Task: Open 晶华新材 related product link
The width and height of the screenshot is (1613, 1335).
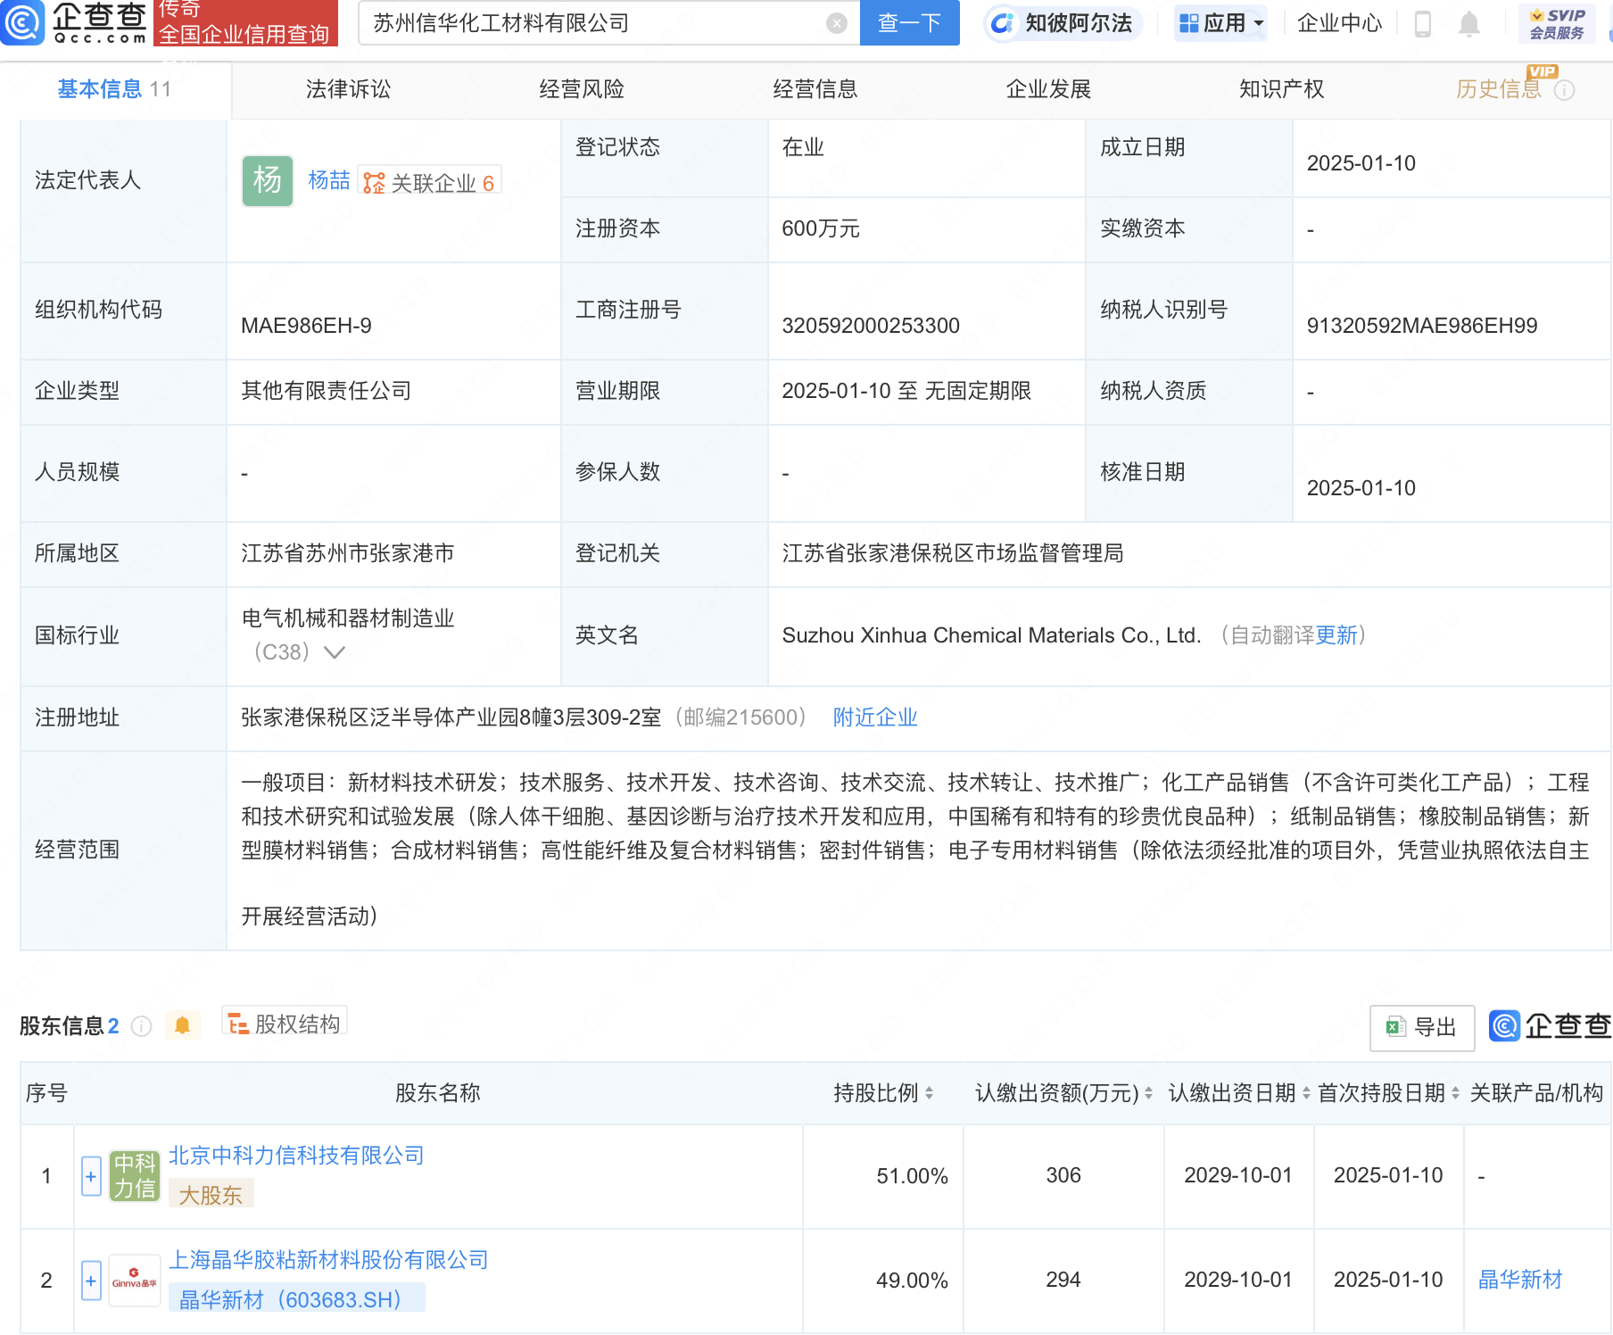Action: [x=1520, y=1280]
